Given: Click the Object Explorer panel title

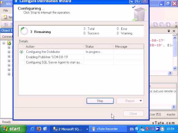Looking at the screenshot, I should point(7,31).
